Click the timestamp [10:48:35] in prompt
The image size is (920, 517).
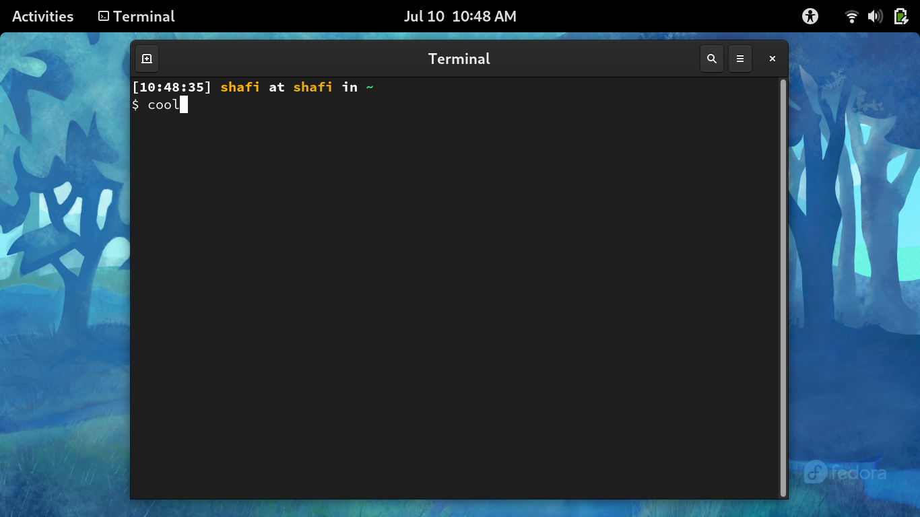point(172,88)
